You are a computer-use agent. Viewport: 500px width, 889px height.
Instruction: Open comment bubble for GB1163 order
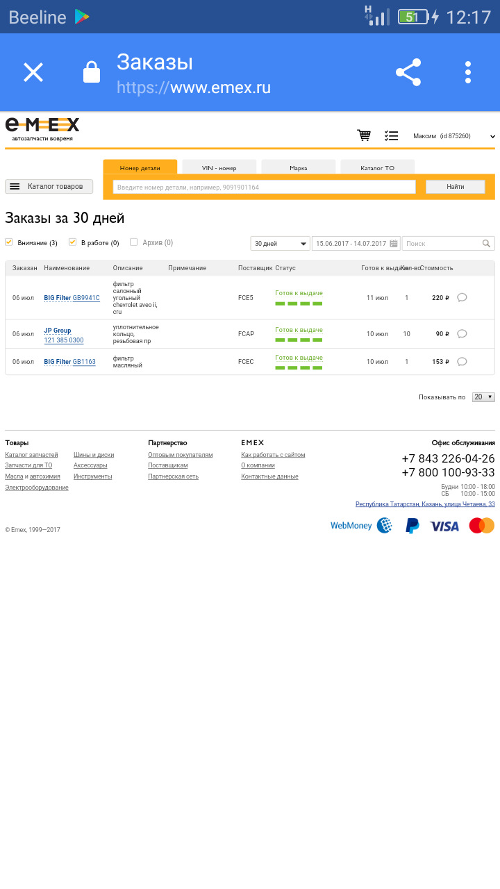[462, 361]
